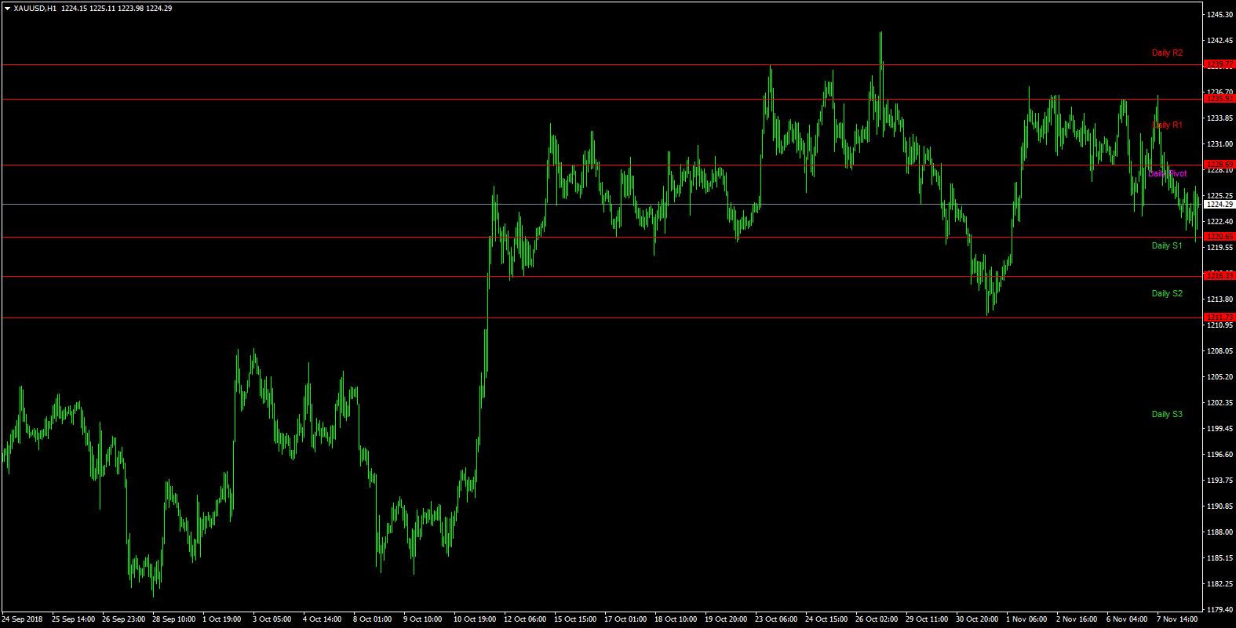Viewport: 1236px width, 628px height.
Task: Select the red 1220.65 price tag
Action: tap(1220, 237)
